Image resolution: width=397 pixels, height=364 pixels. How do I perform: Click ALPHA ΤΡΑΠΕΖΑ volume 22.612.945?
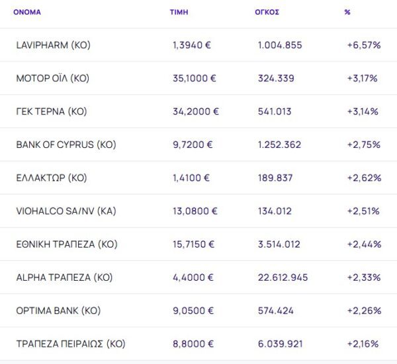pos(283,277)
